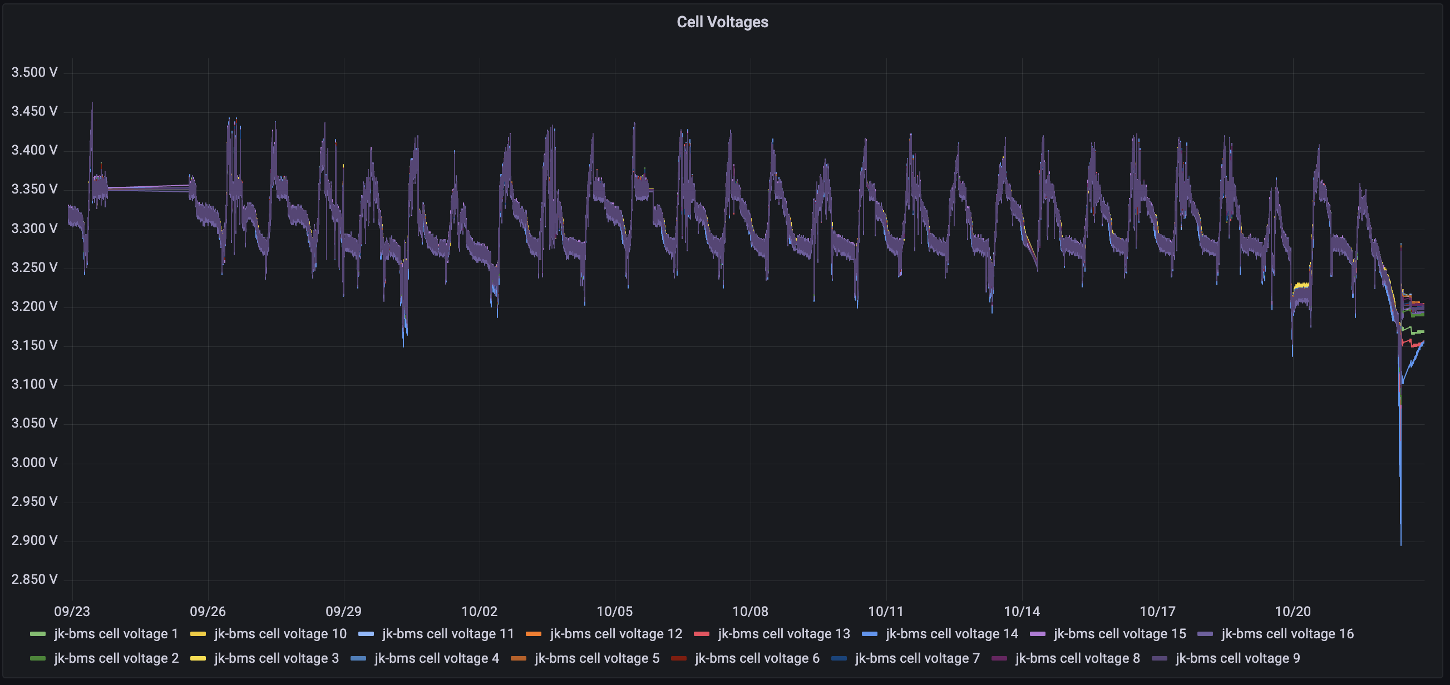Select jk-bms cell voltage 4 legend entry
1450x685 pixels.
436,658
